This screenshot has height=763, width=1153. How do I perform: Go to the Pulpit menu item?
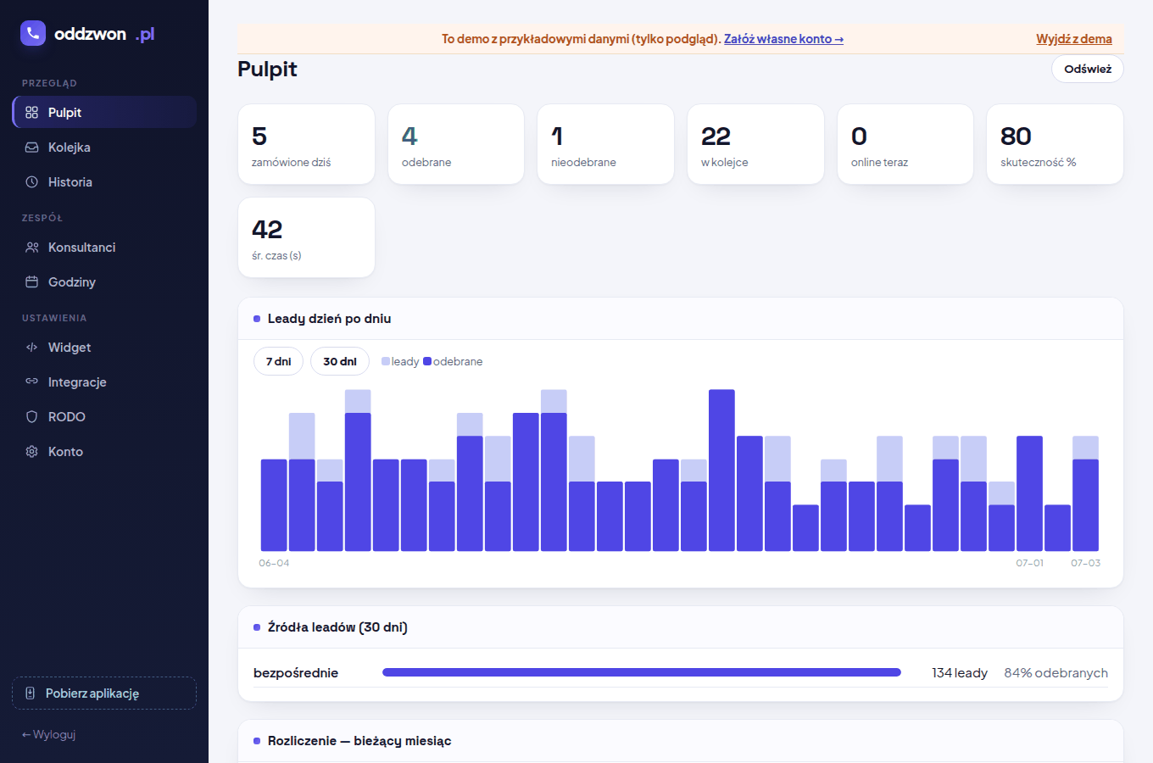click(x=104, y=112)
